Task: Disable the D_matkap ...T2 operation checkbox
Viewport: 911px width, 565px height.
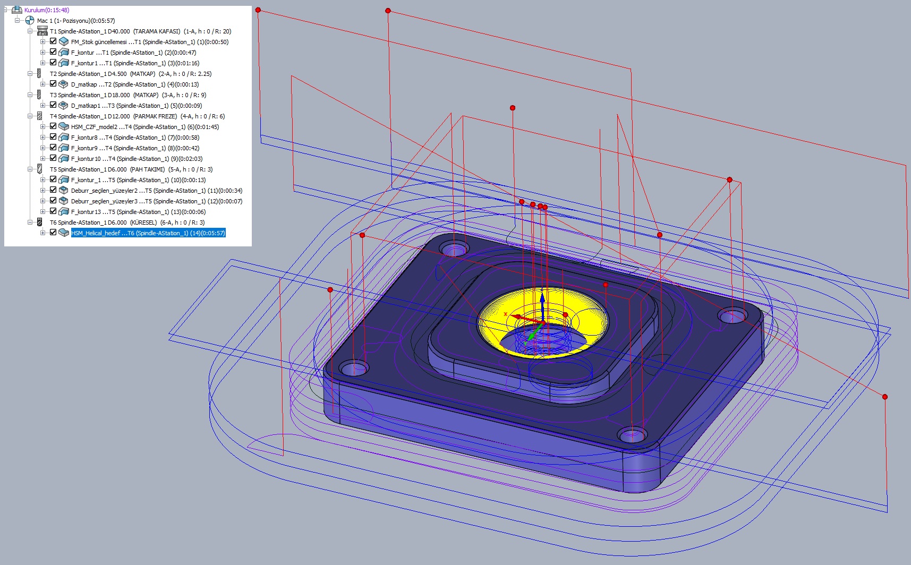Action: click(53, 84)
